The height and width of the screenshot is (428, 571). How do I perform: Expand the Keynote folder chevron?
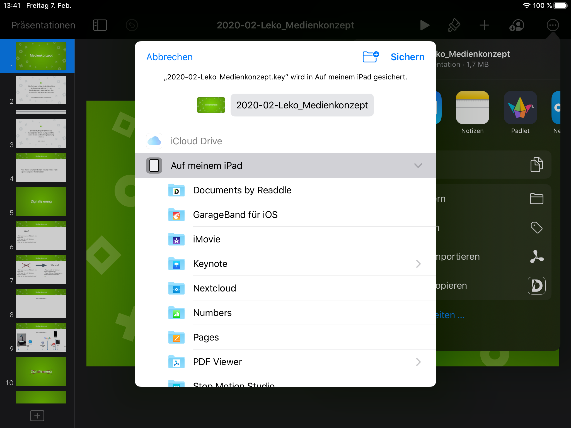[x=418, y=264]
